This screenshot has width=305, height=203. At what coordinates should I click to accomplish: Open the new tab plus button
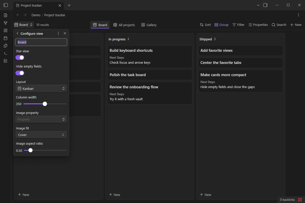[69, 5]
